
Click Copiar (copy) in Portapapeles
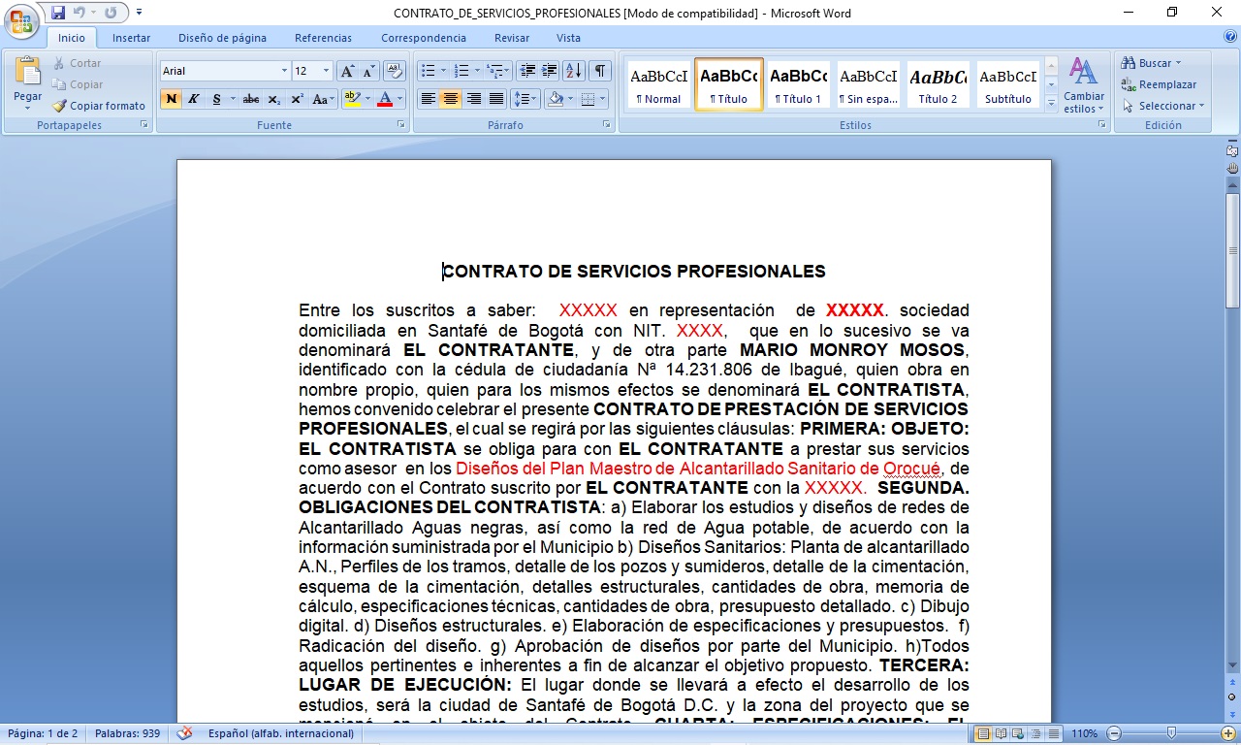click(77, 84)
